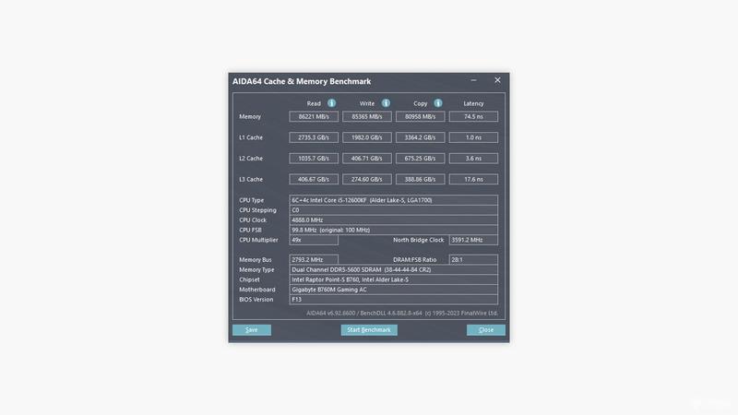Click Motherboard field Gigabyte B760M Gaming AC
Image resolution: width=738 pixels, height=415 pixels.
pos(394,290)
